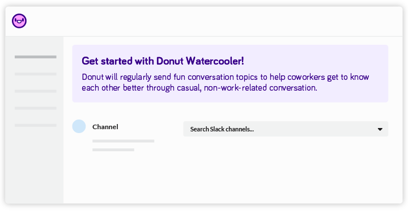This screenshot has width=408, height=213.
Task: Click the Donut smiley face logo
Action: pos(19,21)
